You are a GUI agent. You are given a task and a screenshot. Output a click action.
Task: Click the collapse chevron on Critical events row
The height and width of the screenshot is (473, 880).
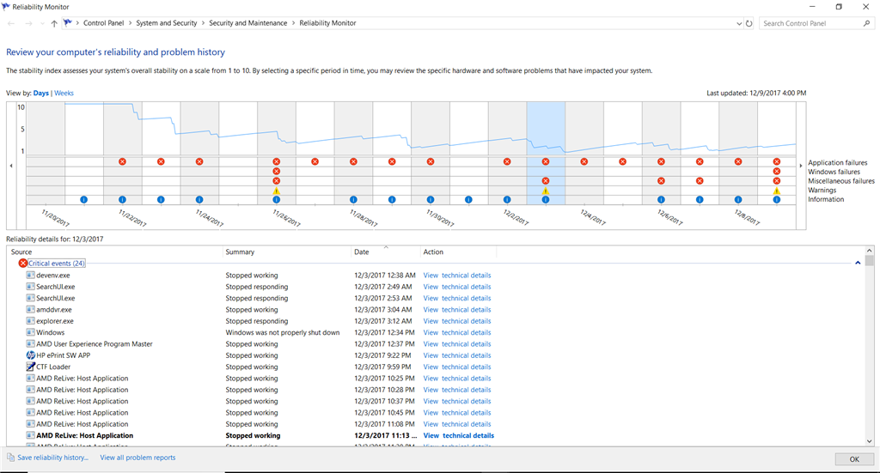[x=858, y=263]
